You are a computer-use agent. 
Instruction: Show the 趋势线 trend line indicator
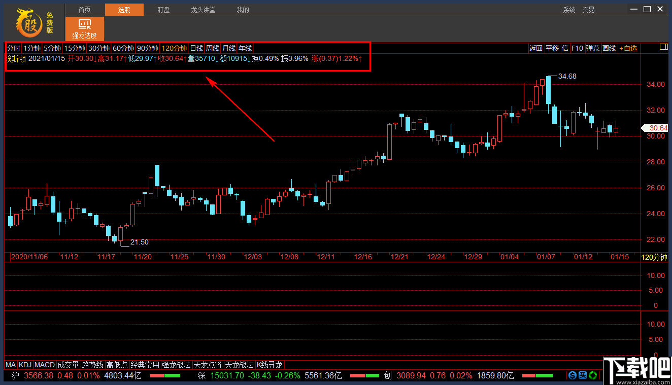(x=93, y=365)
